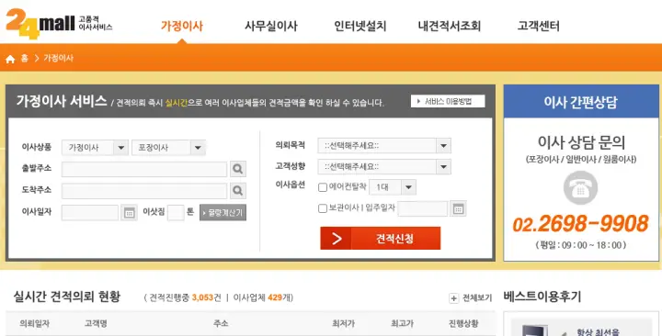The width and height of the screenshot is (662, 336).
Task: Click the telephone icon in 이사 상담 문의
Action: pos(580,188)
